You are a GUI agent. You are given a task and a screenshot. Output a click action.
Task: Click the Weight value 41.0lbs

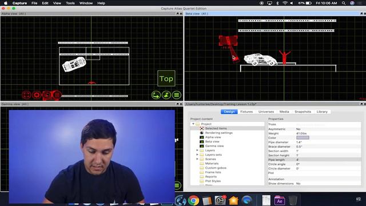(x=301, y=133)
